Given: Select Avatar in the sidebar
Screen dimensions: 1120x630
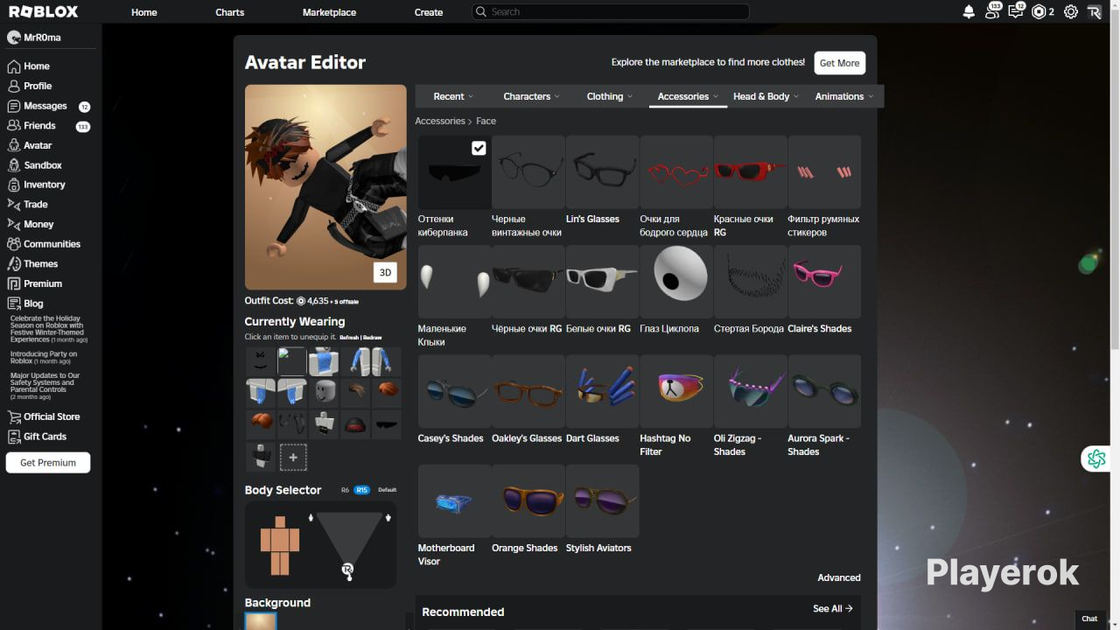Looking at the screenshot, I should click(30, 145).
